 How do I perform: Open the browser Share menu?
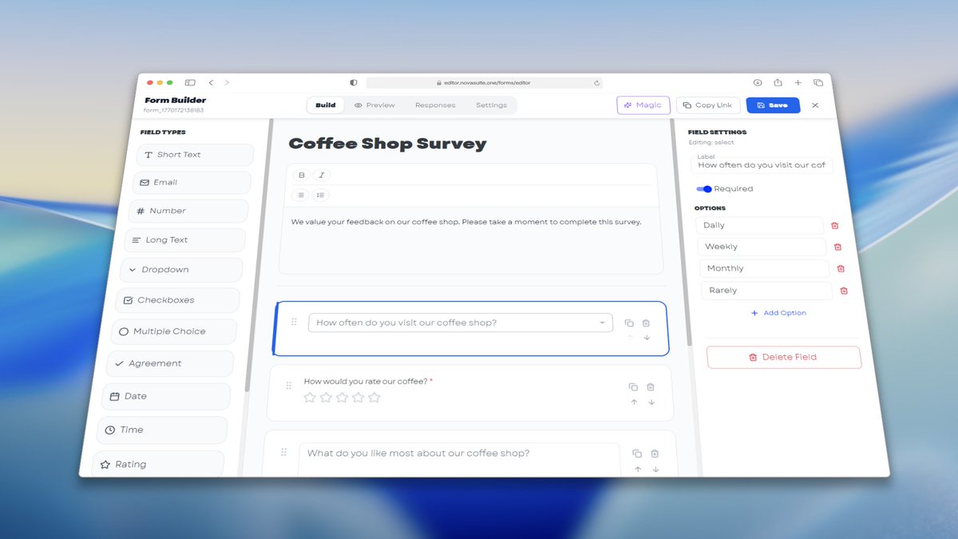(778, 82)
